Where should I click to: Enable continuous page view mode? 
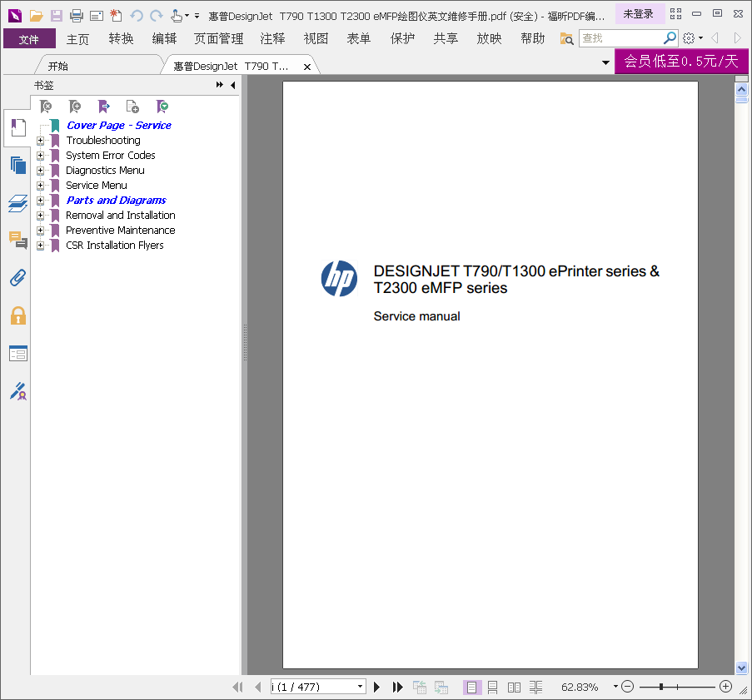coord(492,688)
